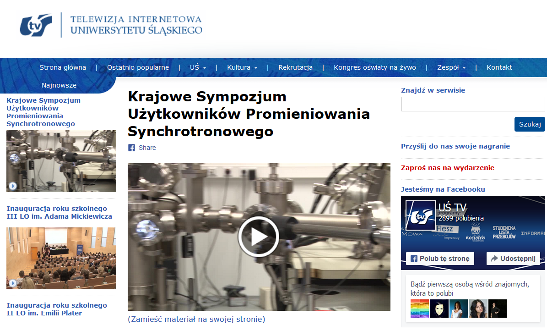Click the rainbow friend avatar
The width and height of the screenshot is (547, 331).
point(420,309)
